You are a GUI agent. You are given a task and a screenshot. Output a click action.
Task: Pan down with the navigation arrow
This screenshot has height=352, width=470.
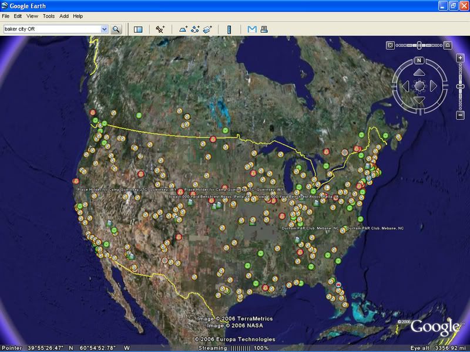pos(419,100)
